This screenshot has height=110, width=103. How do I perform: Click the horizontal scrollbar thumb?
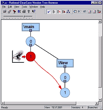pos(40,103)
